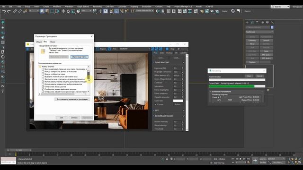Activate the Unlink Selection tool
The width and height of the screenshot is (303, 170).
coord(20,11)
